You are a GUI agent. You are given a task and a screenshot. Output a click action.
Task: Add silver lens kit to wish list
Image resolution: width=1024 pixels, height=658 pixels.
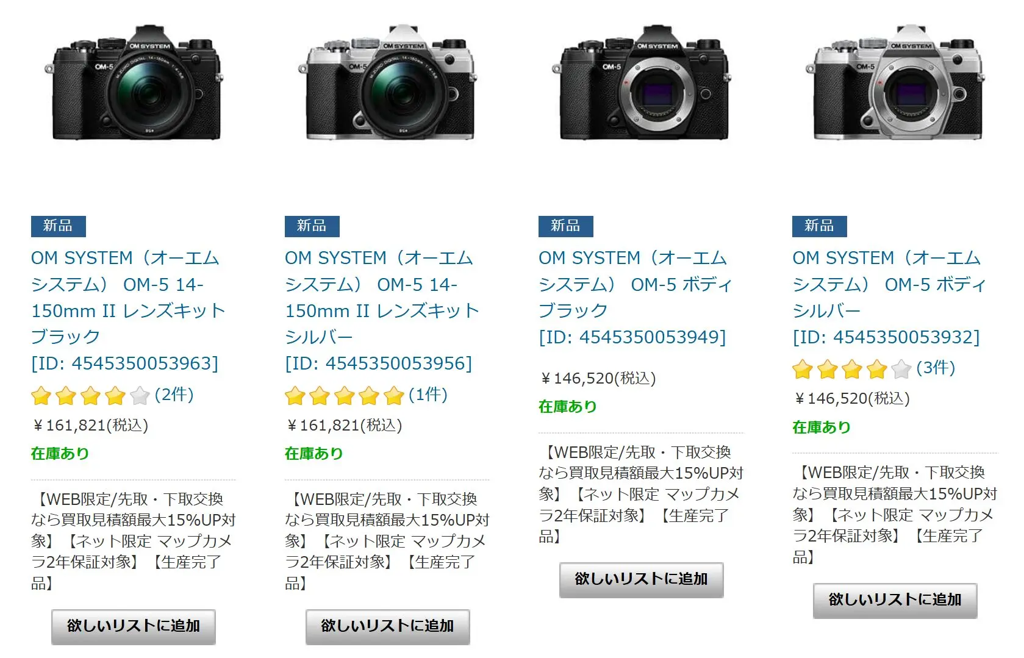[388, 626]
